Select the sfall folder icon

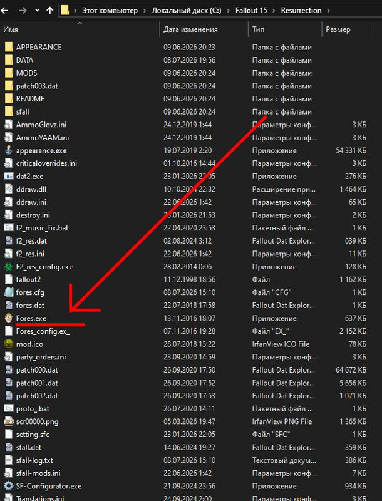pyautogui.click(x=9, y=112)
